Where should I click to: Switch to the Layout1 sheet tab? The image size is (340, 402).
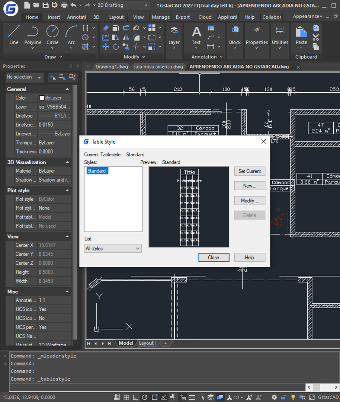point(147,343)
